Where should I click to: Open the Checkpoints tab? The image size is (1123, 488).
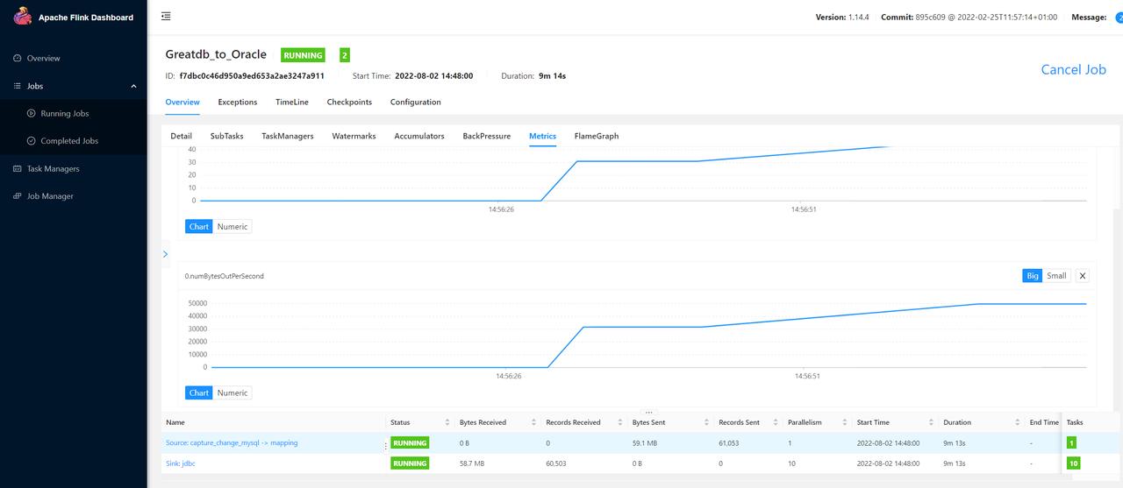pyautogui.click(x=349, y=102)
